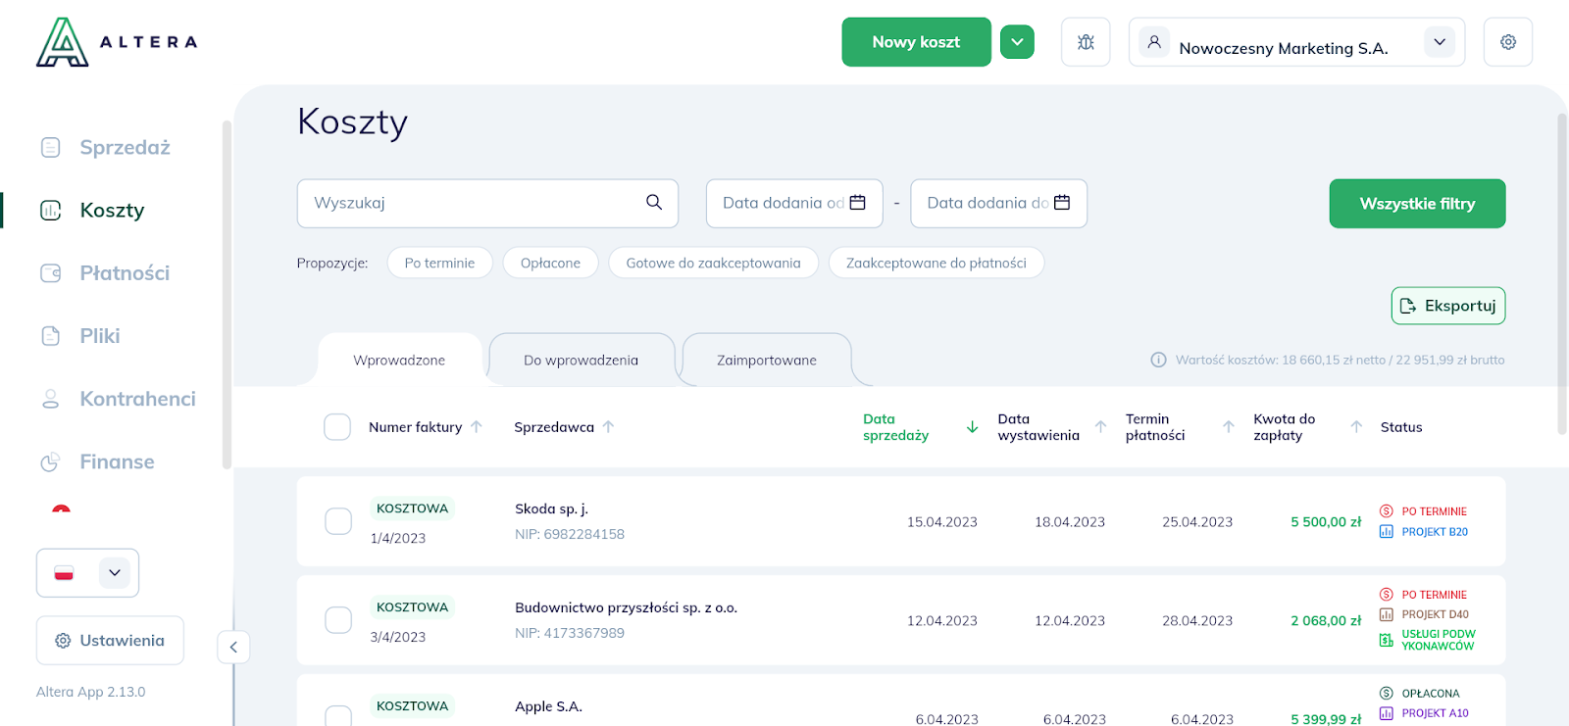The width and height of the screenshot is (1569, 726).
Task: Go to Sprzedaż menu
Action: pos(125,147)
